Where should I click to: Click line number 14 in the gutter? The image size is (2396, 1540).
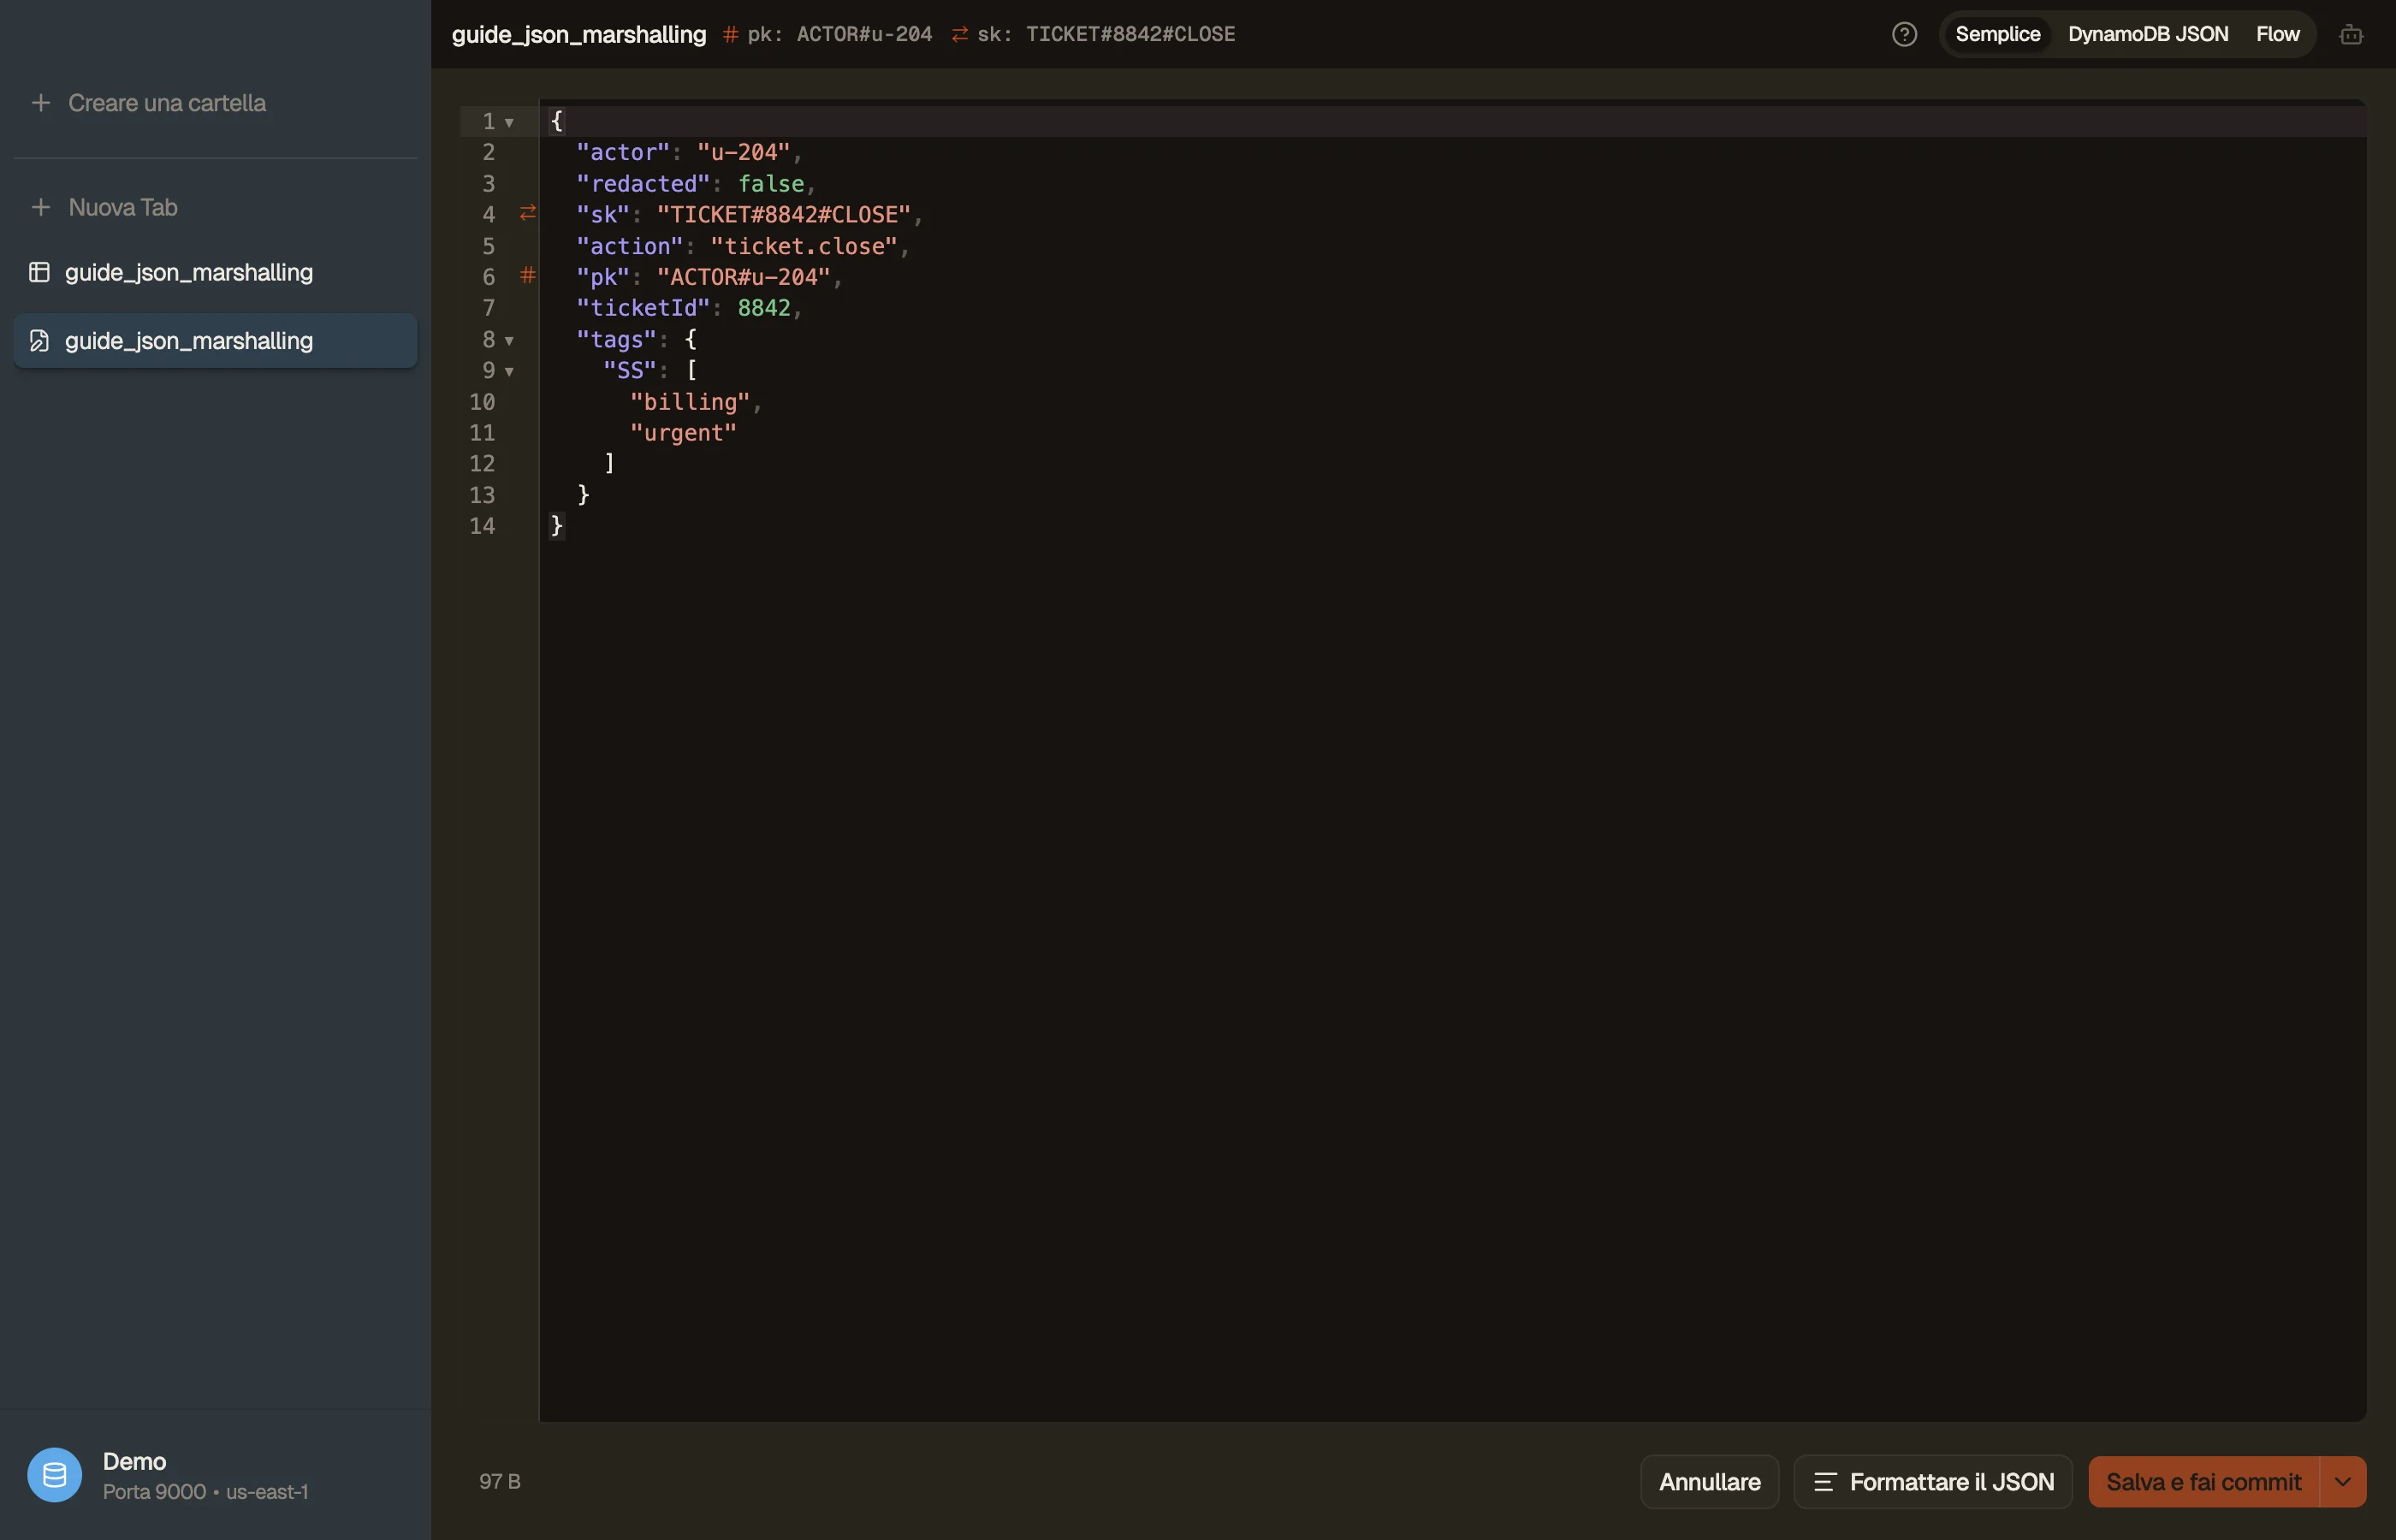click(x=482, y=526)
